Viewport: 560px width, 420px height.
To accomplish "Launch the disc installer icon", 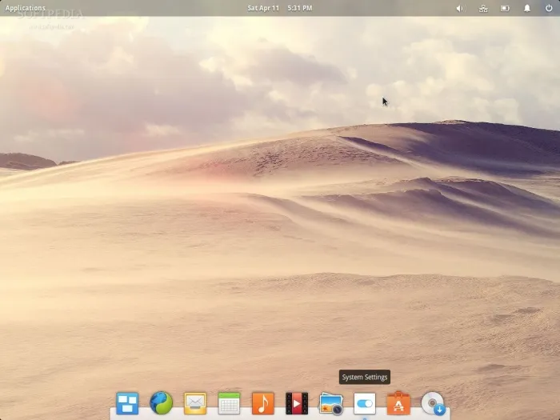I will [433, 403].
